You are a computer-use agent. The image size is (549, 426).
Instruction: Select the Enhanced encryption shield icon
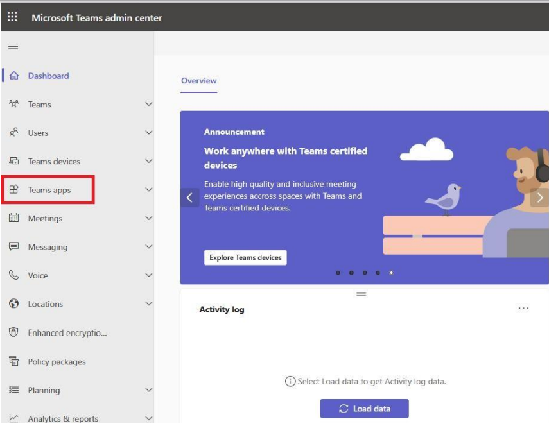tap(13, 332)
